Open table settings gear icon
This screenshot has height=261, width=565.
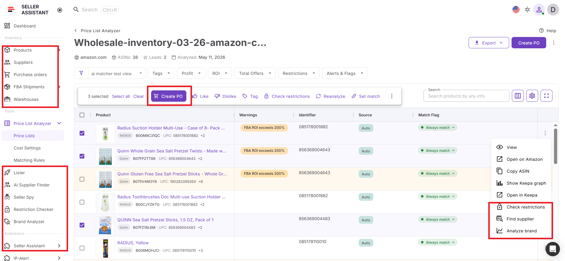coord(532,96)
